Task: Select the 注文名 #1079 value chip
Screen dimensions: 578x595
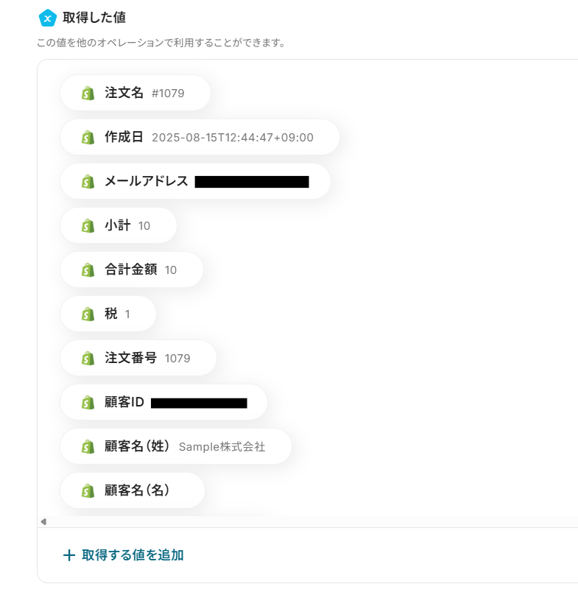Action: click(x=135, y=94)
